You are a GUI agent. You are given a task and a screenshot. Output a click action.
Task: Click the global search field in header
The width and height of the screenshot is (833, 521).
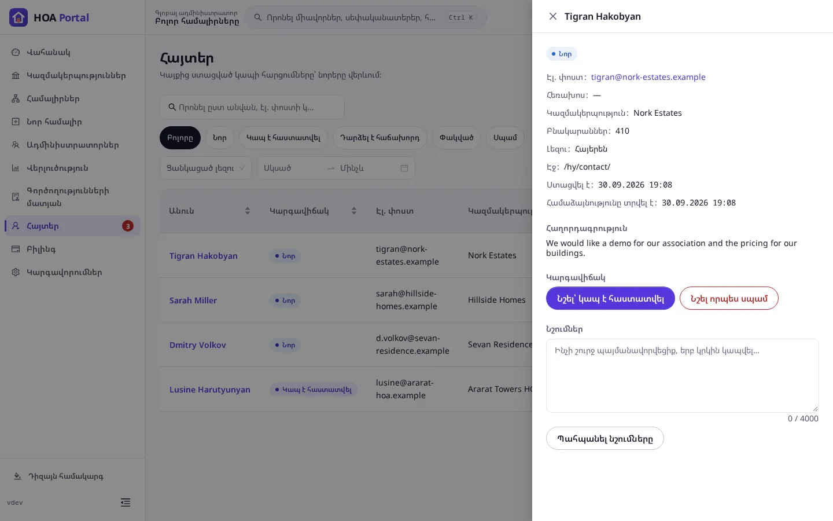tap(366, 17)
